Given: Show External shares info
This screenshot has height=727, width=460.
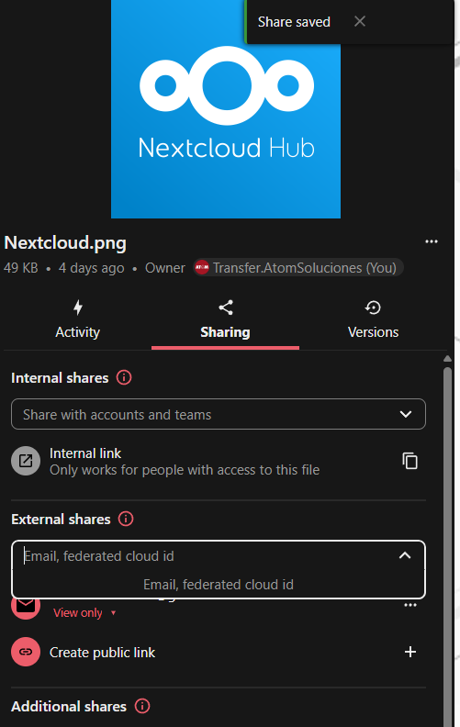Looking at the screenshot, I should [126, 519].
